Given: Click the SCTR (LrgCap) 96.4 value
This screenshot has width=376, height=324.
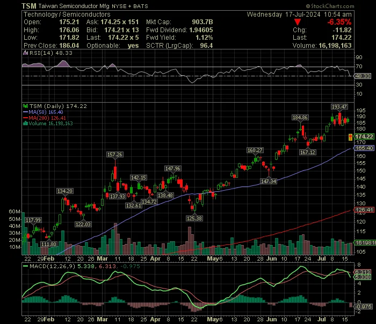Looking at the screenshot, I should pyautogui.click(x=206, y=46).
